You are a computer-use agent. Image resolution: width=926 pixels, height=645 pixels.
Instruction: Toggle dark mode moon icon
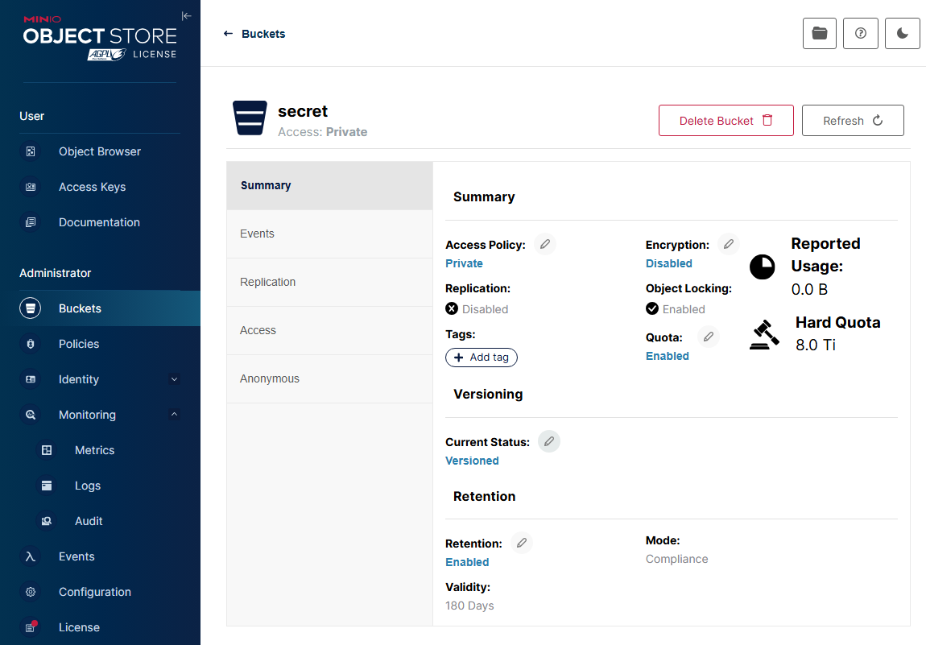902,34
